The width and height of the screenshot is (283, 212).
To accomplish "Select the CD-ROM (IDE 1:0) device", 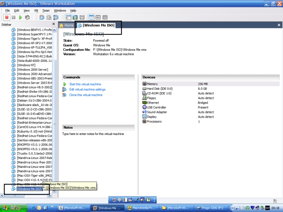I will 210,93.
